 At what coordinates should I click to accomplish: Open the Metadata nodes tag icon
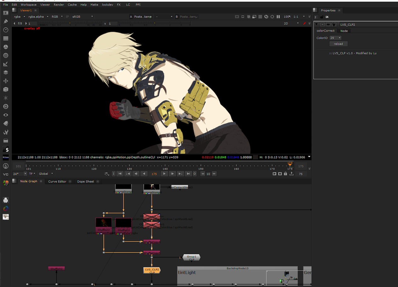6,123
